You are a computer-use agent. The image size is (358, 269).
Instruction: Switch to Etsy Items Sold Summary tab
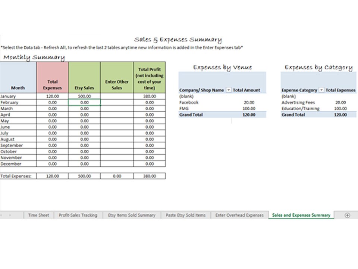[x=131, y=215]
